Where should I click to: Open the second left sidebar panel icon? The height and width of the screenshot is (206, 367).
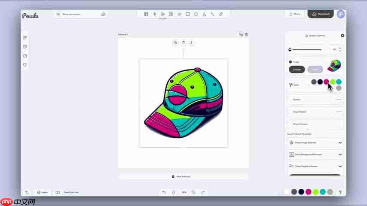click(x=25, y=46)
